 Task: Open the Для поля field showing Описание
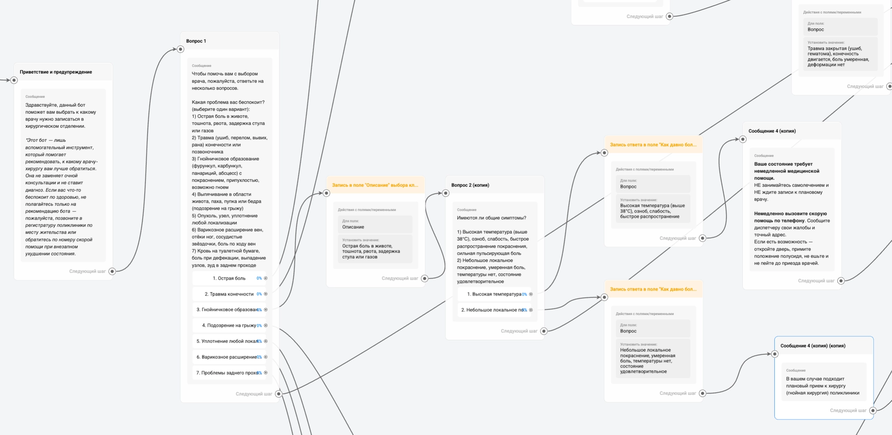375,225
